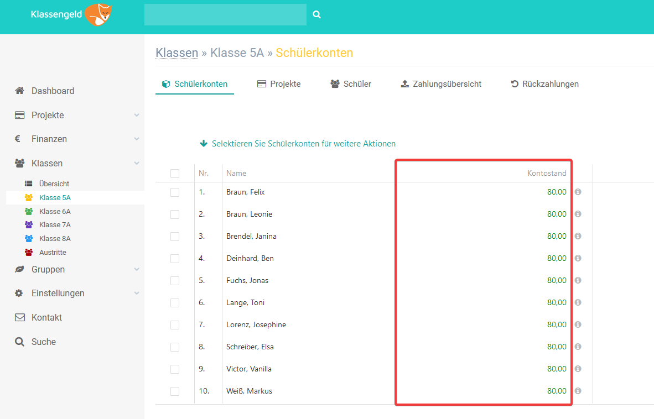Expand the Einstellungen sidebar chevron
The image size is (654, 419).
(x=137, y=293)
